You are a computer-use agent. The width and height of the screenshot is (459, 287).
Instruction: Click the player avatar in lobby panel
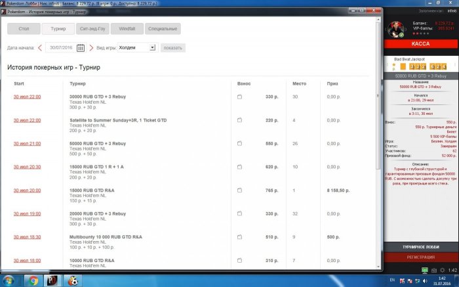(x=396, y=30)
